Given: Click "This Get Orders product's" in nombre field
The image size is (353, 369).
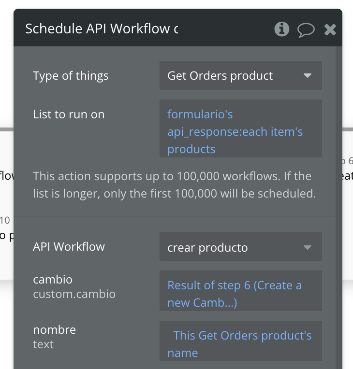Looking at the screenshot, I should 242,336.
